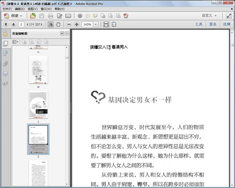Go to previous page with up arrow

tap(6, 24)
